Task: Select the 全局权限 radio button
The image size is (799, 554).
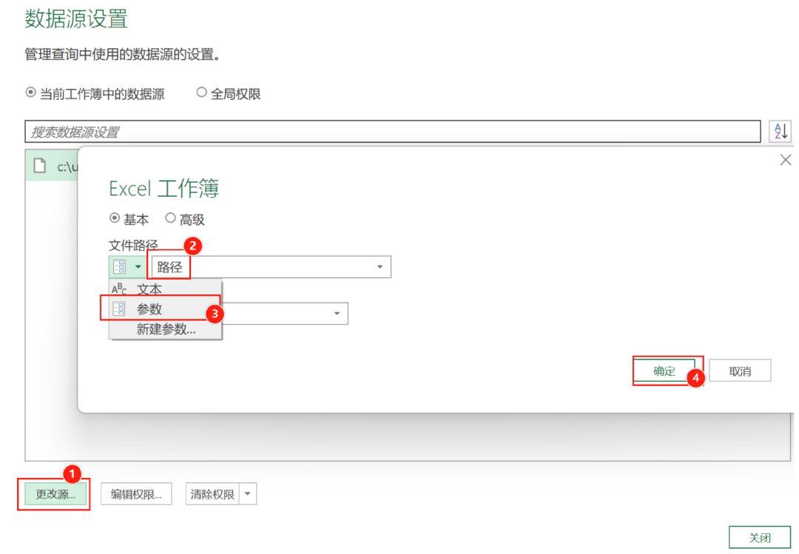Action: (201, 93)
